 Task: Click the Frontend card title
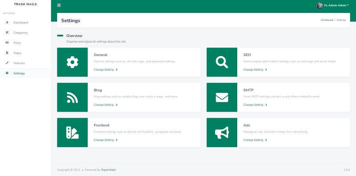pyautogui.click(x=101, y=125)
